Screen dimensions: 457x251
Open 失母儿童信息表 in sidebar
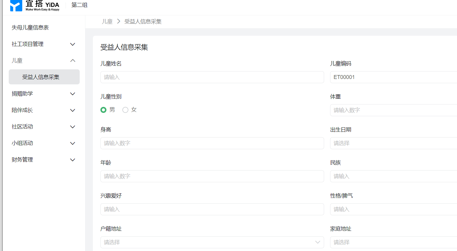pyautogui.click(x=30, y=28)
